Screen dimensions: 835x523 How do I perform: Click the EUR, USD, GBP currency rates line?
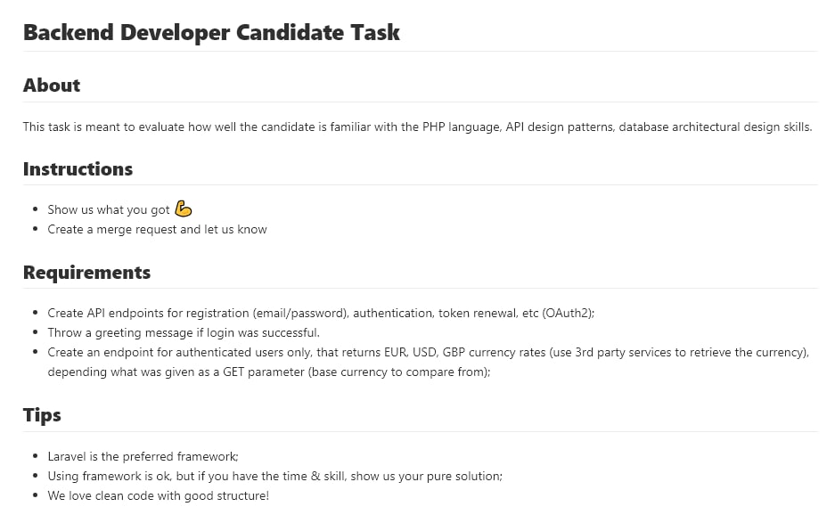428,353
